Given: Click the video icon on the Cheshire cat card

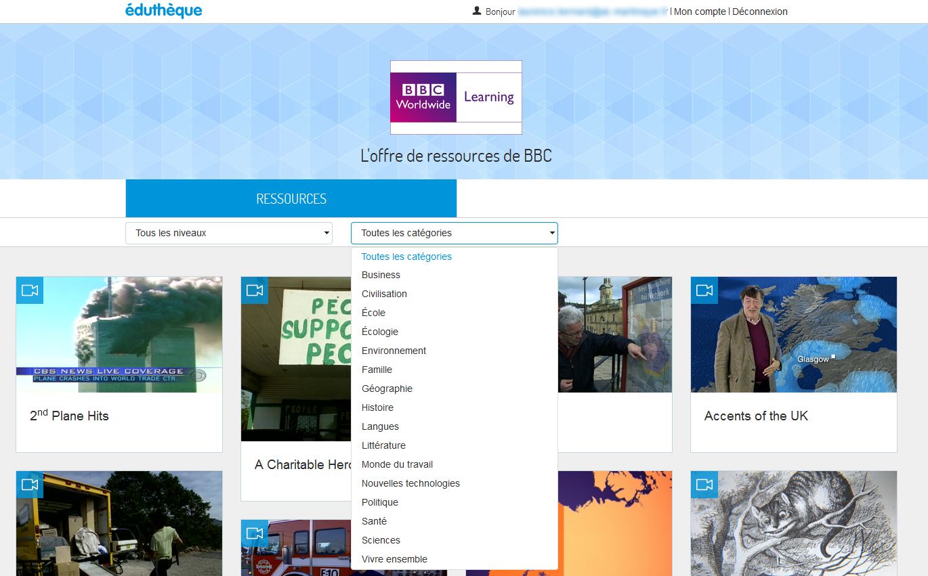Looking at the screenshot, I should (704, 485).
